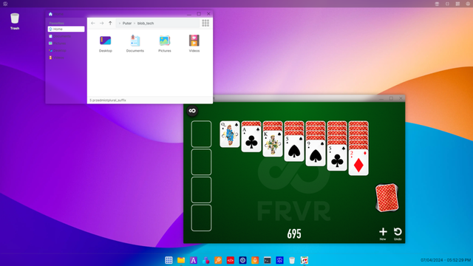Image resolution: width=473 pixels, height=266 pixels.
Task: Click the third empty foundation slot in Solitaire
Action: (x=201, y=190)
